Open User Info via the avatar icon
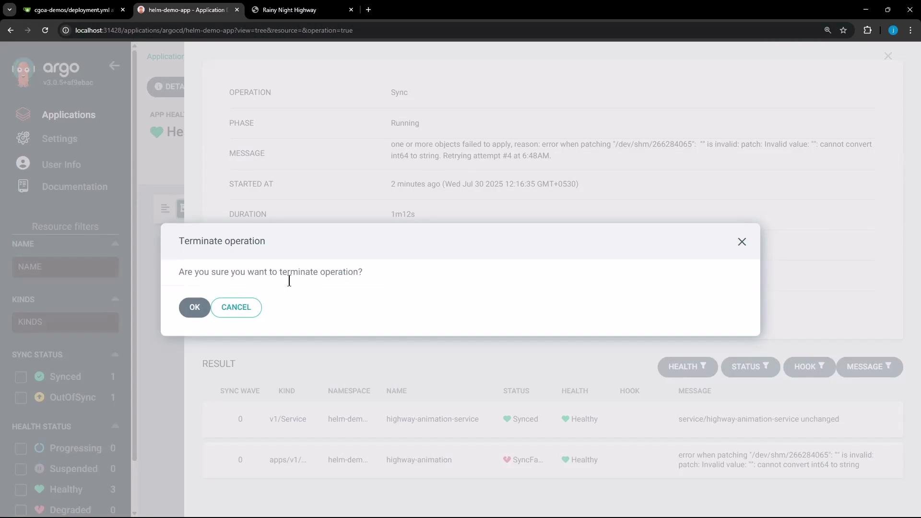Screen dimensions: 921x518 (23, 163)
